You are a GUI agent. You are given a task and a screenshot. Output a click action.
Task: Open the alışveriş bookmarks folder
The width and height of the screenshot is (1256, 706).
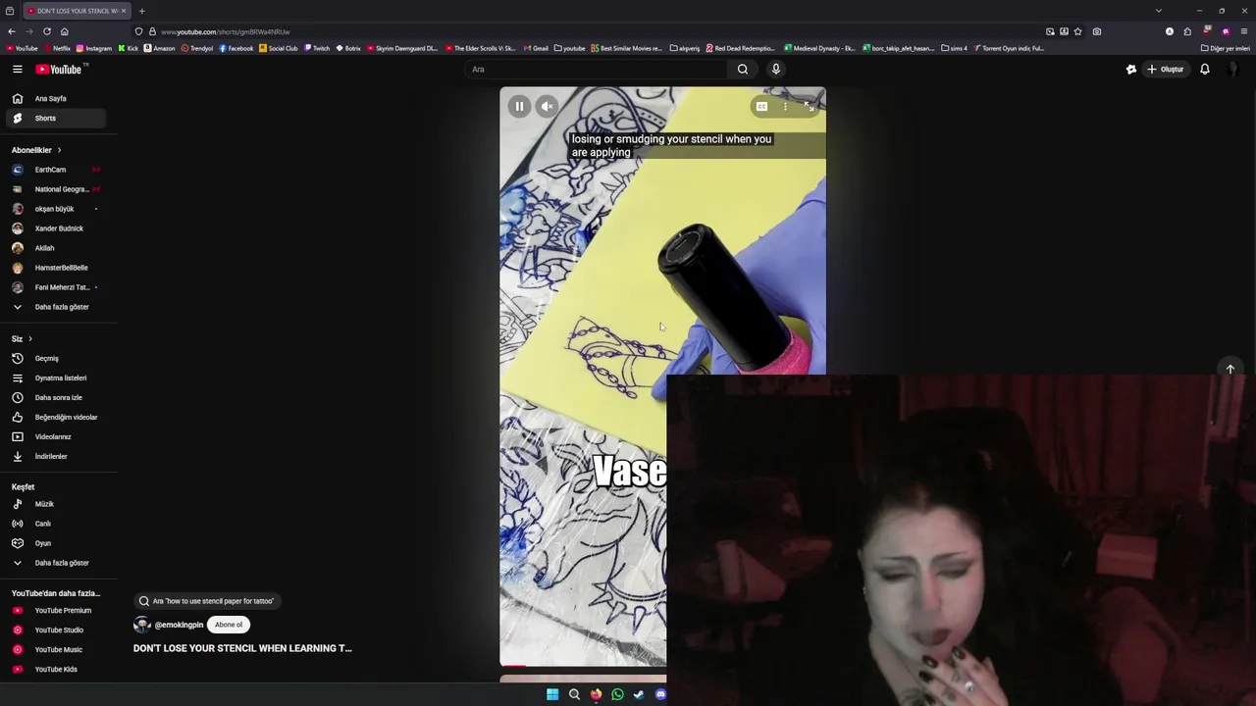[x=684, y=48]
